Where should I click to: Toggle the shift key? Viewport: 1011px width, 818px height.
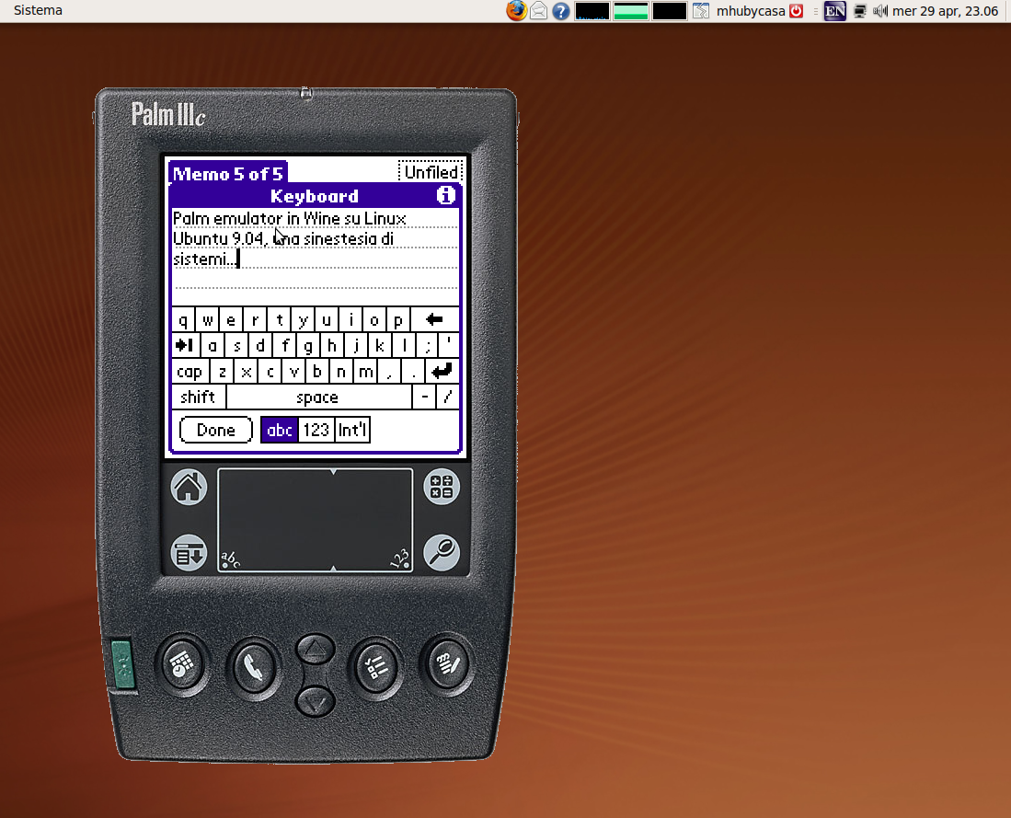coord(198,397)
